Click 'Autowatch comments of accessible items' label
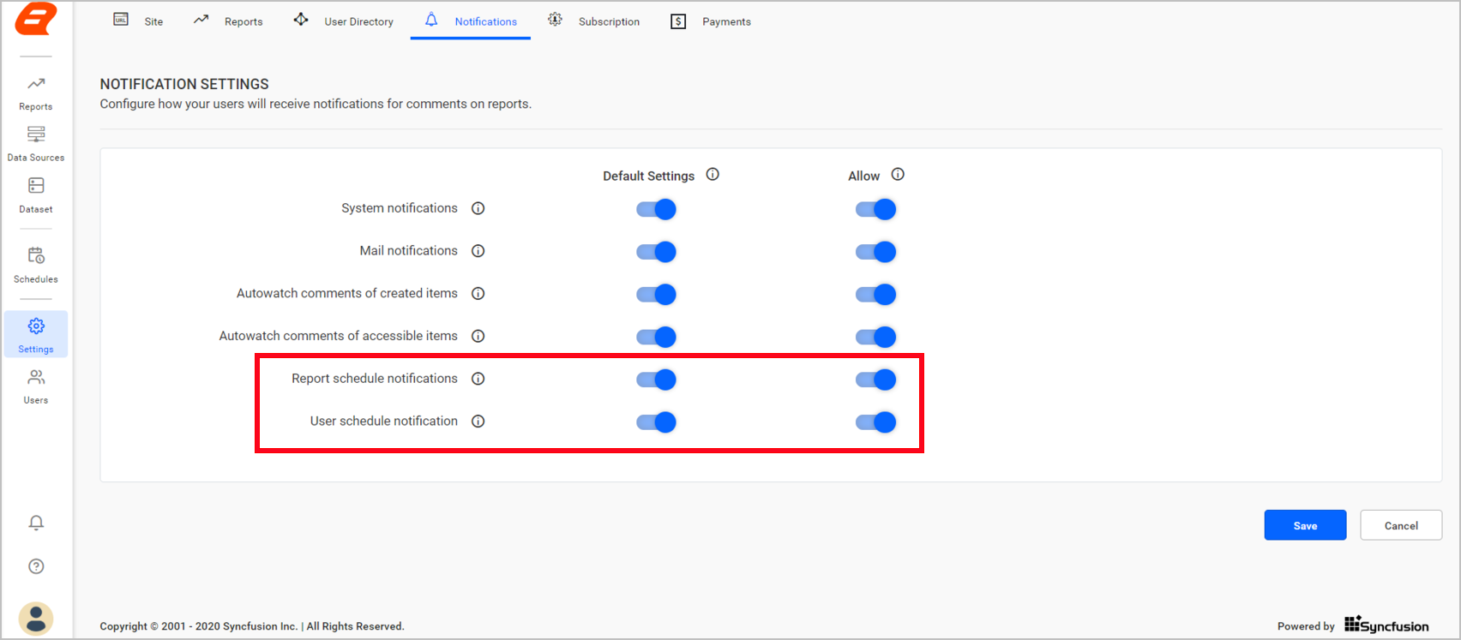 (339, 336)
